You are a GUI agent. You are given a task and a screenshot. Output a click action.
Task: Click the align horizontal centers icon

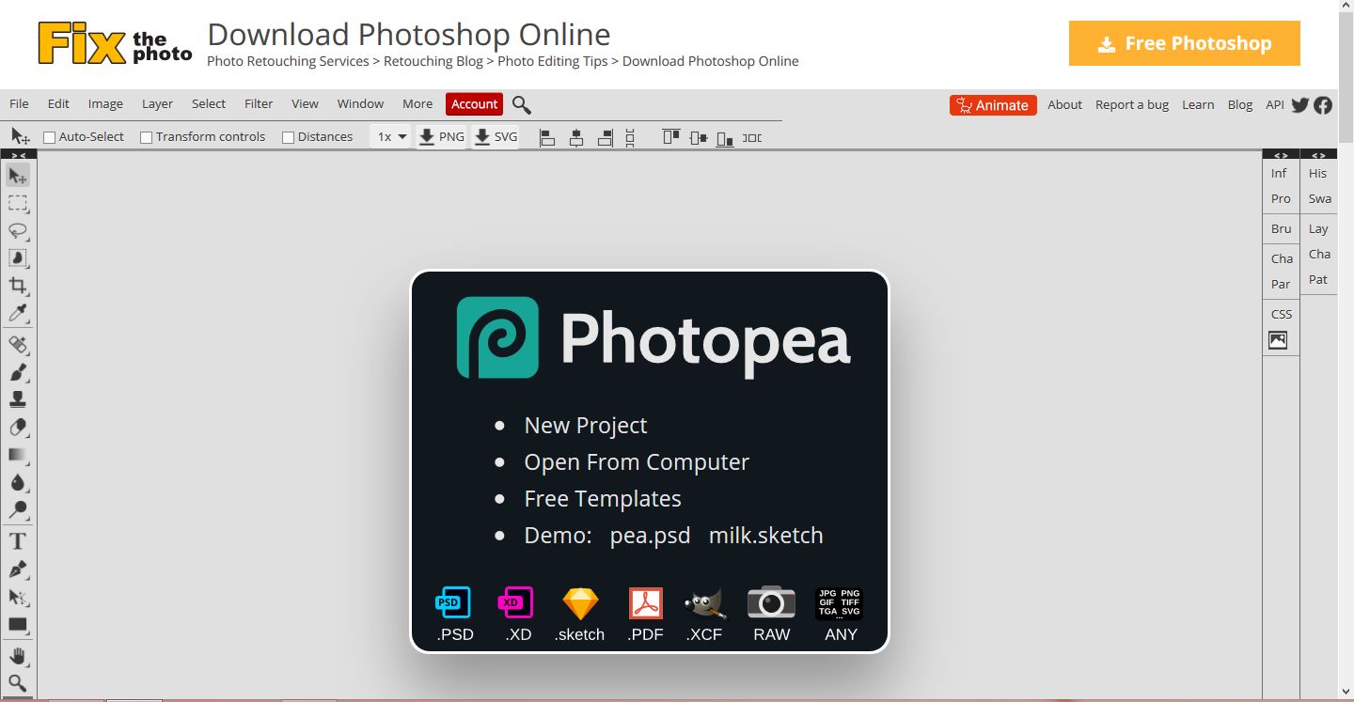(576, 137)
